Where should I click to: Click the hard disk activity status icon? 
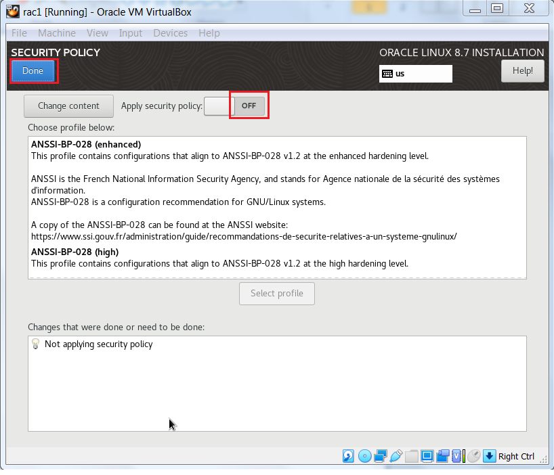pyautogui.click(x=348, y=456)
